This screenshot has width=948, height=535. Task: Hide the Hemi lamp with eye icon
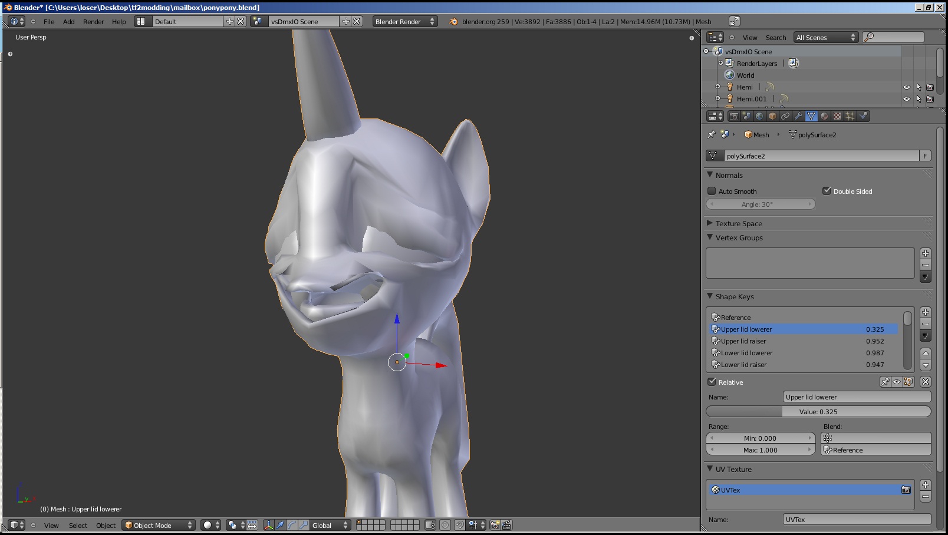click(907, 87)
